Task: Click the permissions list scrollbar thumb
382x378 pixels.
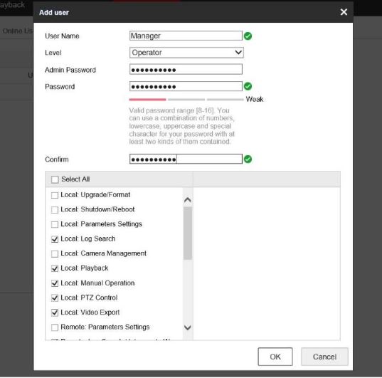Action: [x=188, y=233]
